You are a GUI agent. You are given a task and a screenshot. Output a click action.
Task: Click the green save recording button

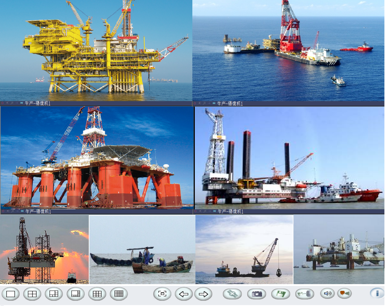pyautogui.click(x=281, y=294)
